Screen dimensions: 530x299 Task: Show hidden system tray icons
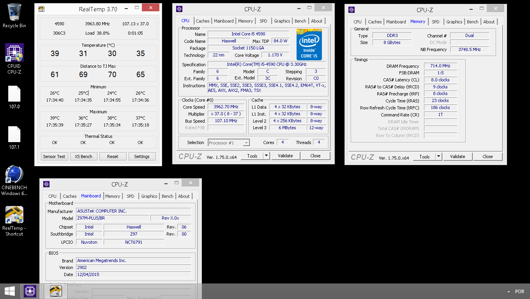[509, 292]
